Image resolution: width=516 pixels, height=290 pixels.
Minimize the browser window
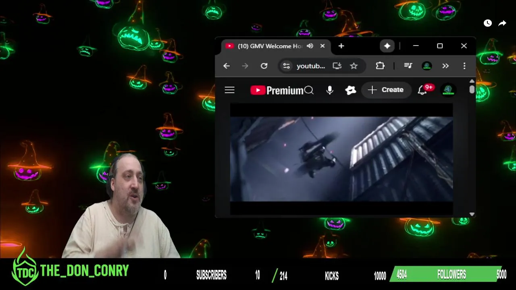pyautogui.click(x=416, y=46)
